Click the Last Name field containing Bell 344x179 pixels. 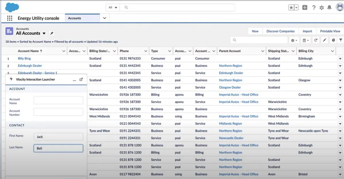pyautogui.click(x=58, y=148)
